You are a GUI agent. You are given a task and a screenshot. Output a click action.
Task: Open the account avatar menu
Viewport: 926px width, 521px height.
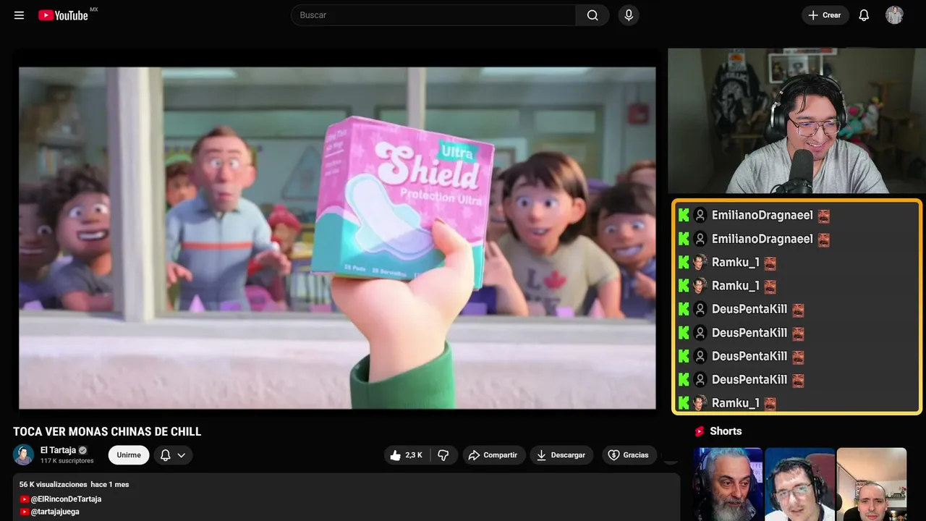click(x=894, y=15)
